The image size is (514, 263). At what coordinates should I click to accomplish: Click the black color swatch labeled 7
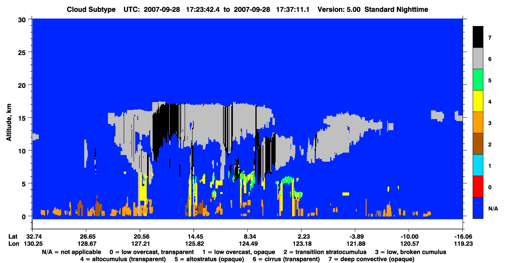[x=478, y=37]
